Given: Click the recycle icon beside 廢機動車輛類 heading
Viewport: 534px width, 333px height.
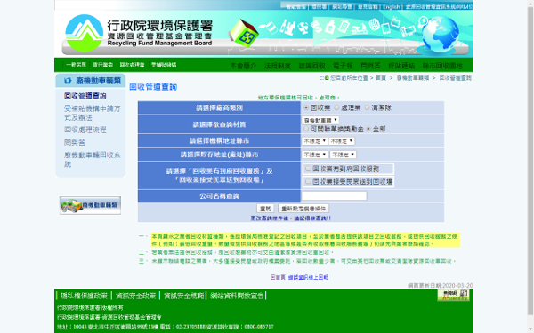Looking at the screenshot, I should click(x=68, y=81).
